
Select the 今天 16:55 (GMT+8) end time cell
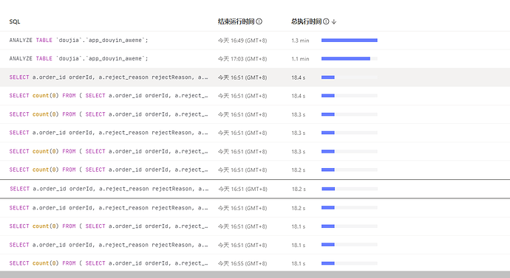(x=242, y=263)
